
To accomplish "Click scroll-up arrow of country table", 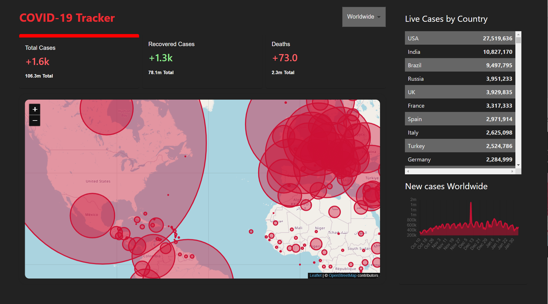I will pos(518,34).
